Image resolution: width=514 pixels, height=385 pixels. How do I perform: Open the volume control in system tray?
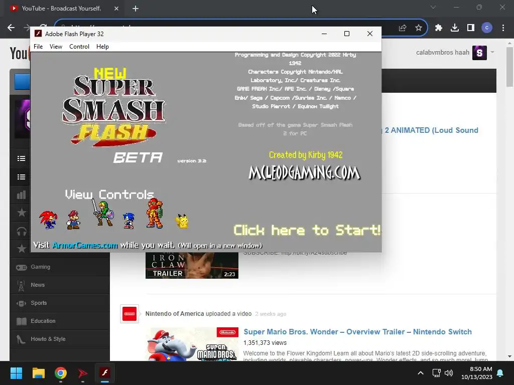tap(449, 373)
